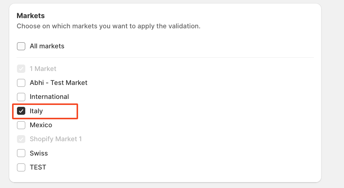The height and width of the screenshot is (188, 344).
Task: Click the greyed Shopify Market 1 checkbox
Action: tap(21, 139)
